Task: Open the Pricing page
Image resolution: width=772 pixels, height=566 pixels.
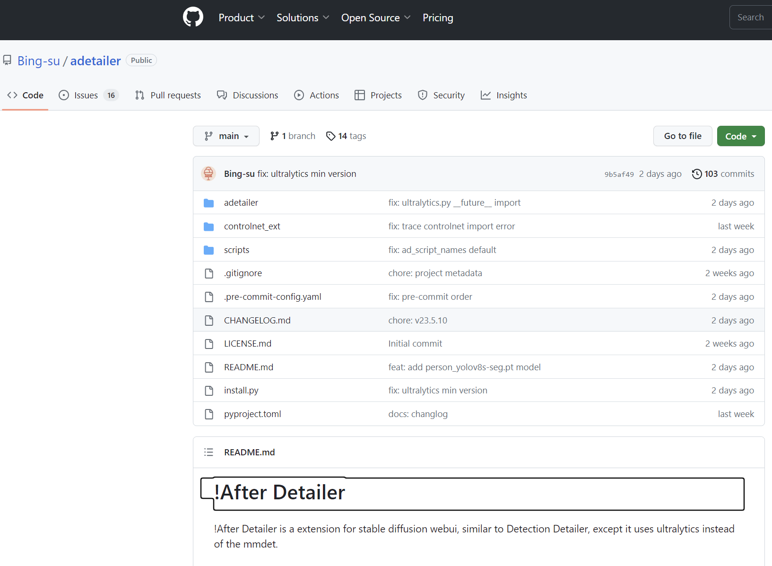Action: click(x=438, y=17)
